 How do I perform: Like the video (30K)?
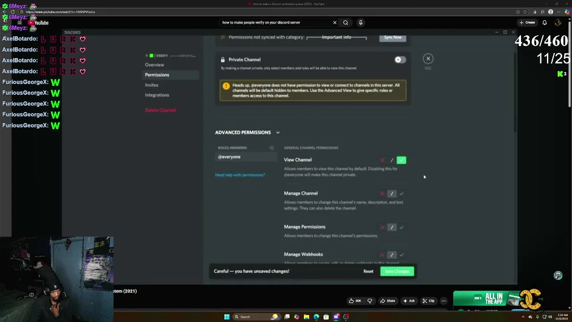coord(355,301)
